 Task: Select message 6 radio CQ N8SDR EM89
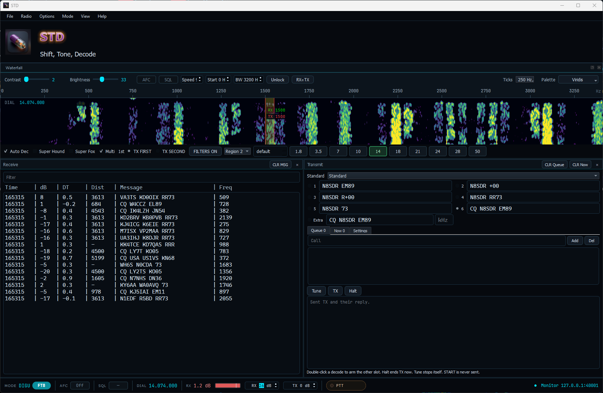(457, 209)
